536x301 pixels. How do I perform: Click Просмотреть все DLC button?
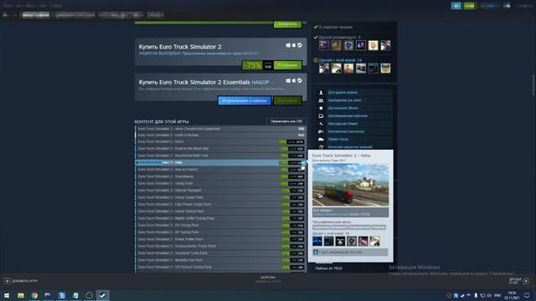coord(286,121)
